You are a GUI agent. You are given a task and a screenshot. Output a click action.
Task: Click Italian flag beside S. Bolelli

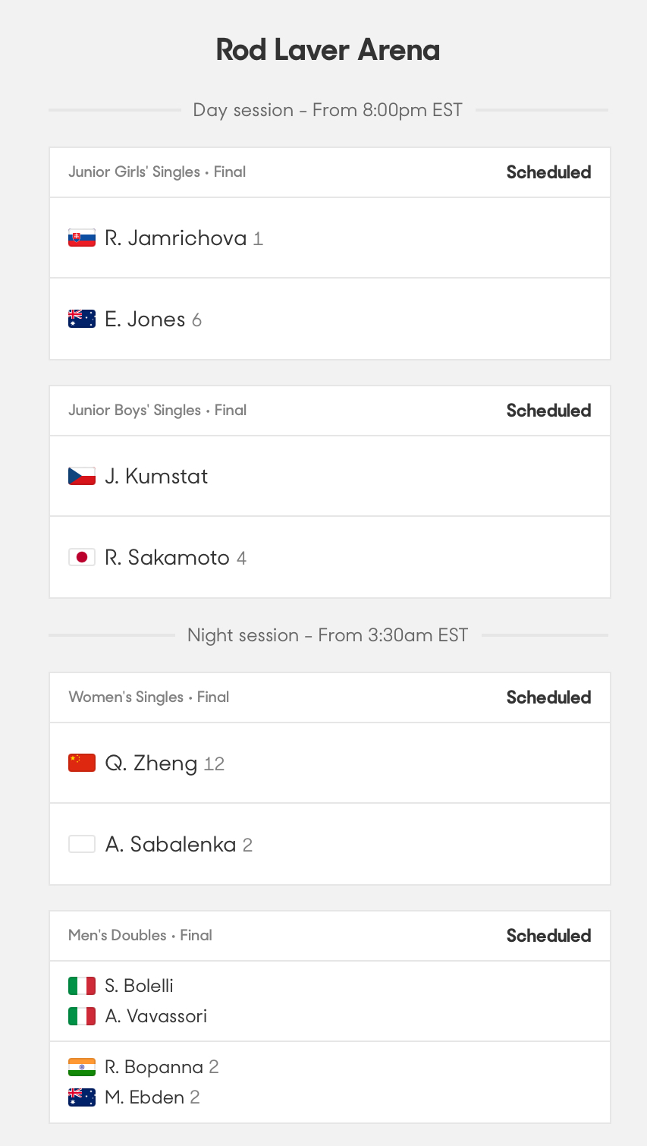point(82,986)
